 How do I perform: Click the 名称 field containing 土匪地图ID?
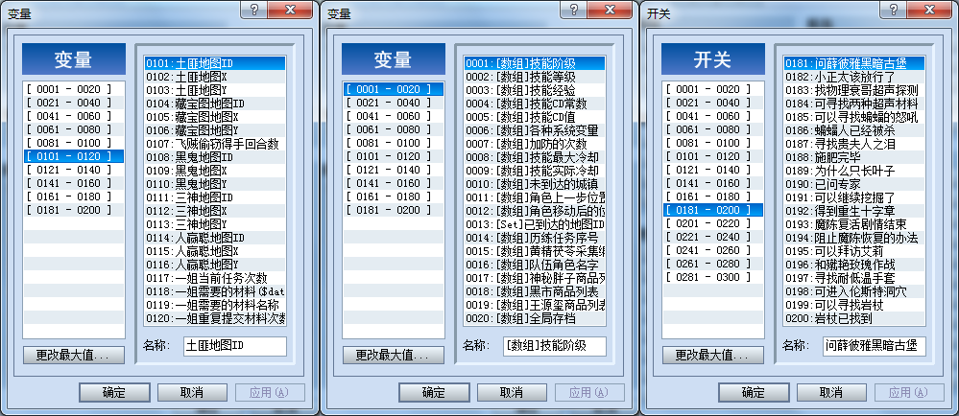(x=235, y=346)
